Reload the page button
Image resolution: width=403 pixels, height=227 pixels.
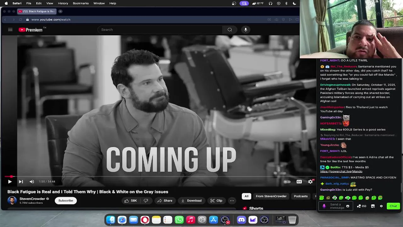click(20, 20)
